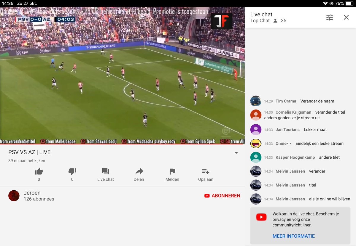Select 'Eindelijk een leuke stream' message
Screen dimensions: 356x246
pos(320,143)
